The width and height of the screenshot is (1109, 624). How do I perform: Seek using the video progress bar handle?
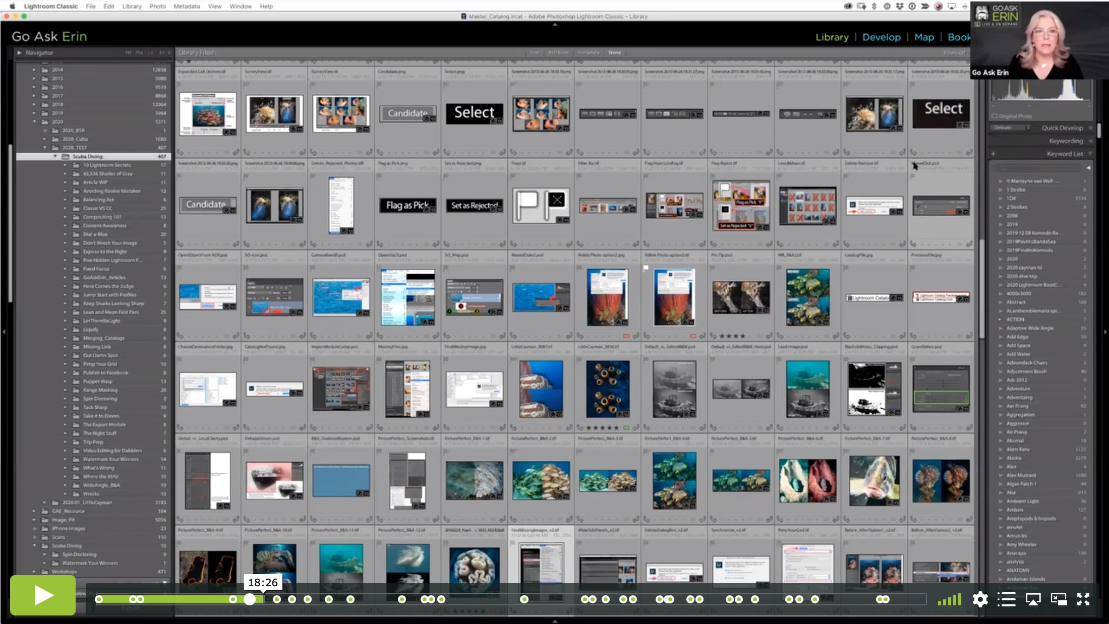coord(250,599)
